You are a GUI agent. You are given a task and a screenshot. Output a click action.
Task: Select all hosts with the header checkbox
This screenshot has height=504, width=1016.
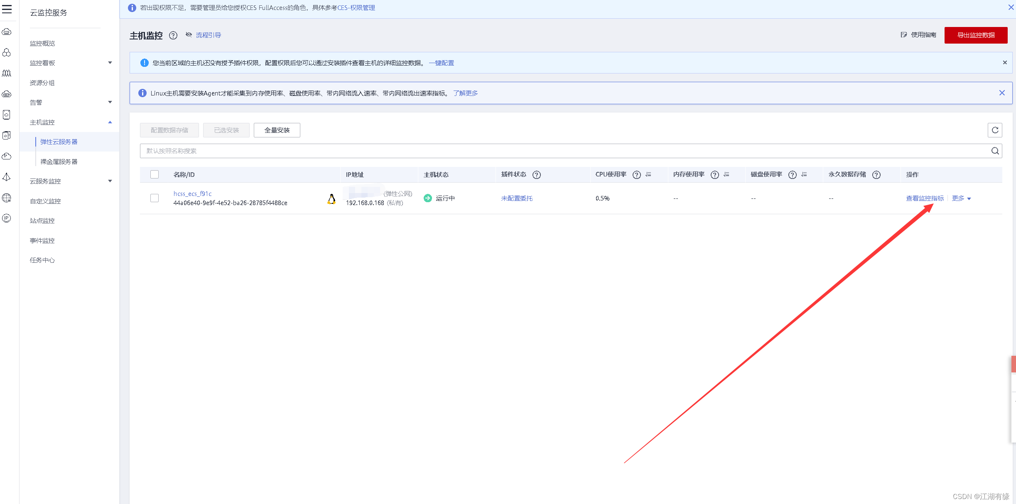coord(155,174)
